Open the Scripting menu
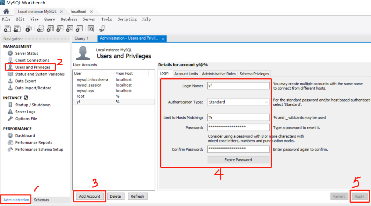Image resolution: width=371 pixels, height=206 pixels. tap(127, 19)
